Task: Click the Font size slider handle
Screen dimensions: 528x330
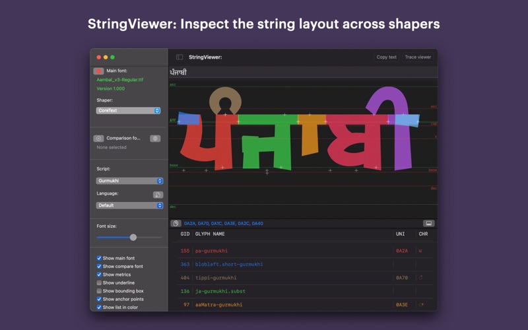Action: click(133, 238)
